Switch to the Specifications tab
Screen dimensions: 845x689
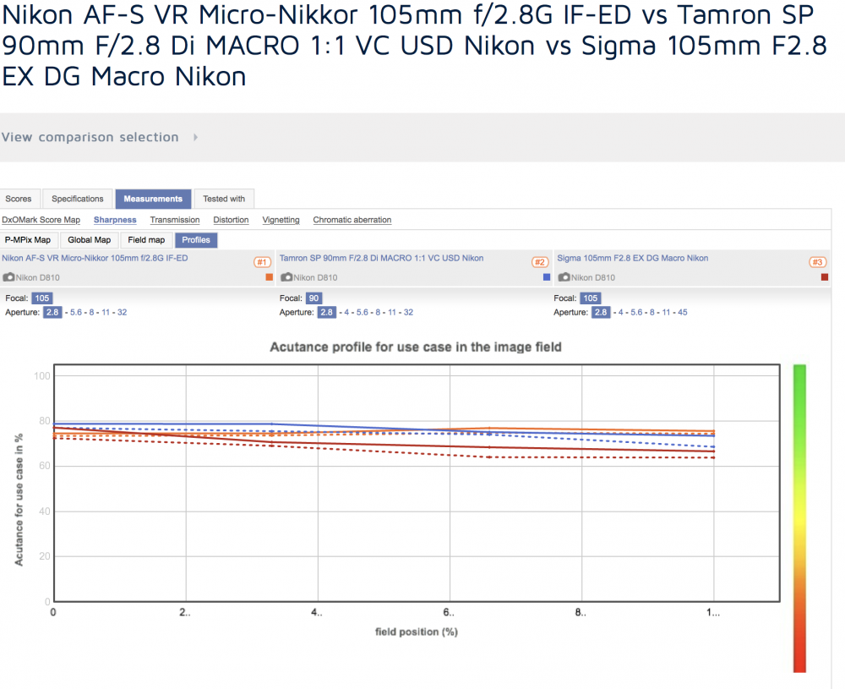click(x=78, y=199)
